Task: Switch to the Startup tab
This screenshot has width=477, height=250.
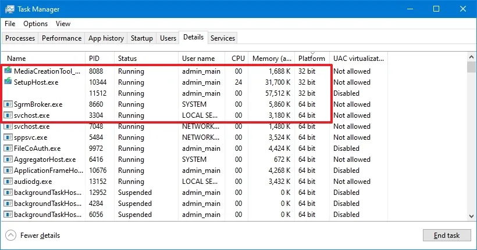Action: (142, 38)
